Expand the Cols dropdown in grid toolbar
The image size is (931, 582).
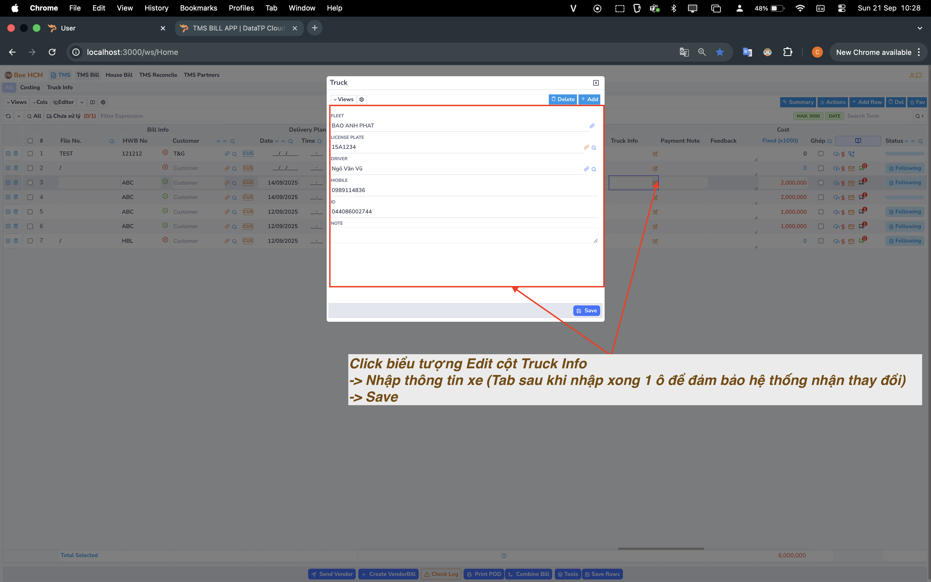tap(40, 102)
